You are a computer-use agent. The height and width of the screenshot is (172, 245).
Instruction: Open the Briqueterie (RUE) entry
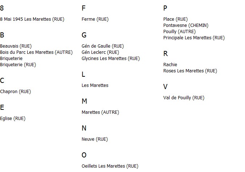[18, 65]
